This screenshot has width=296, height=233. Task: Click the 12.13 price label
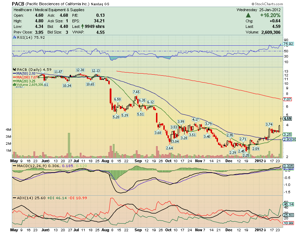(x=96, y=70)
